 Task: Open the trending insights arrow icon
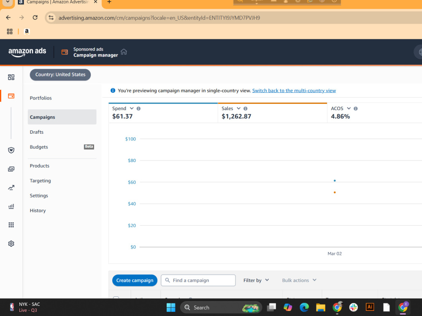[11, 188]
